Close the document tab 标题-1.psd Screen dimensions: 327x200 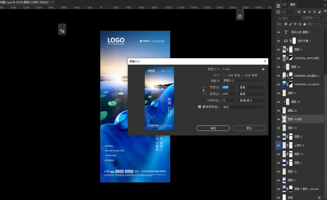[x=52, y=2]
